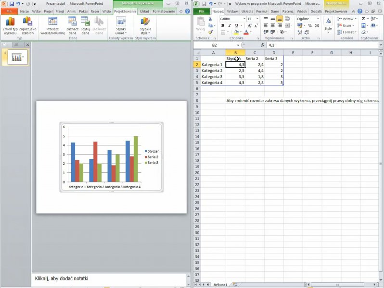The width and height of the screenshot is (384, 288).
Task: Toggle bottom align button in Excel
Action: point(280,19)
